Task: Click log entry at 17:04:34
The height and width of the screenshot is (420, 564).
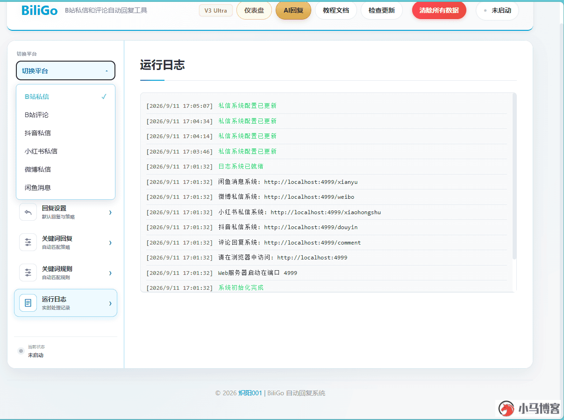Action: (x=327, y=121)
